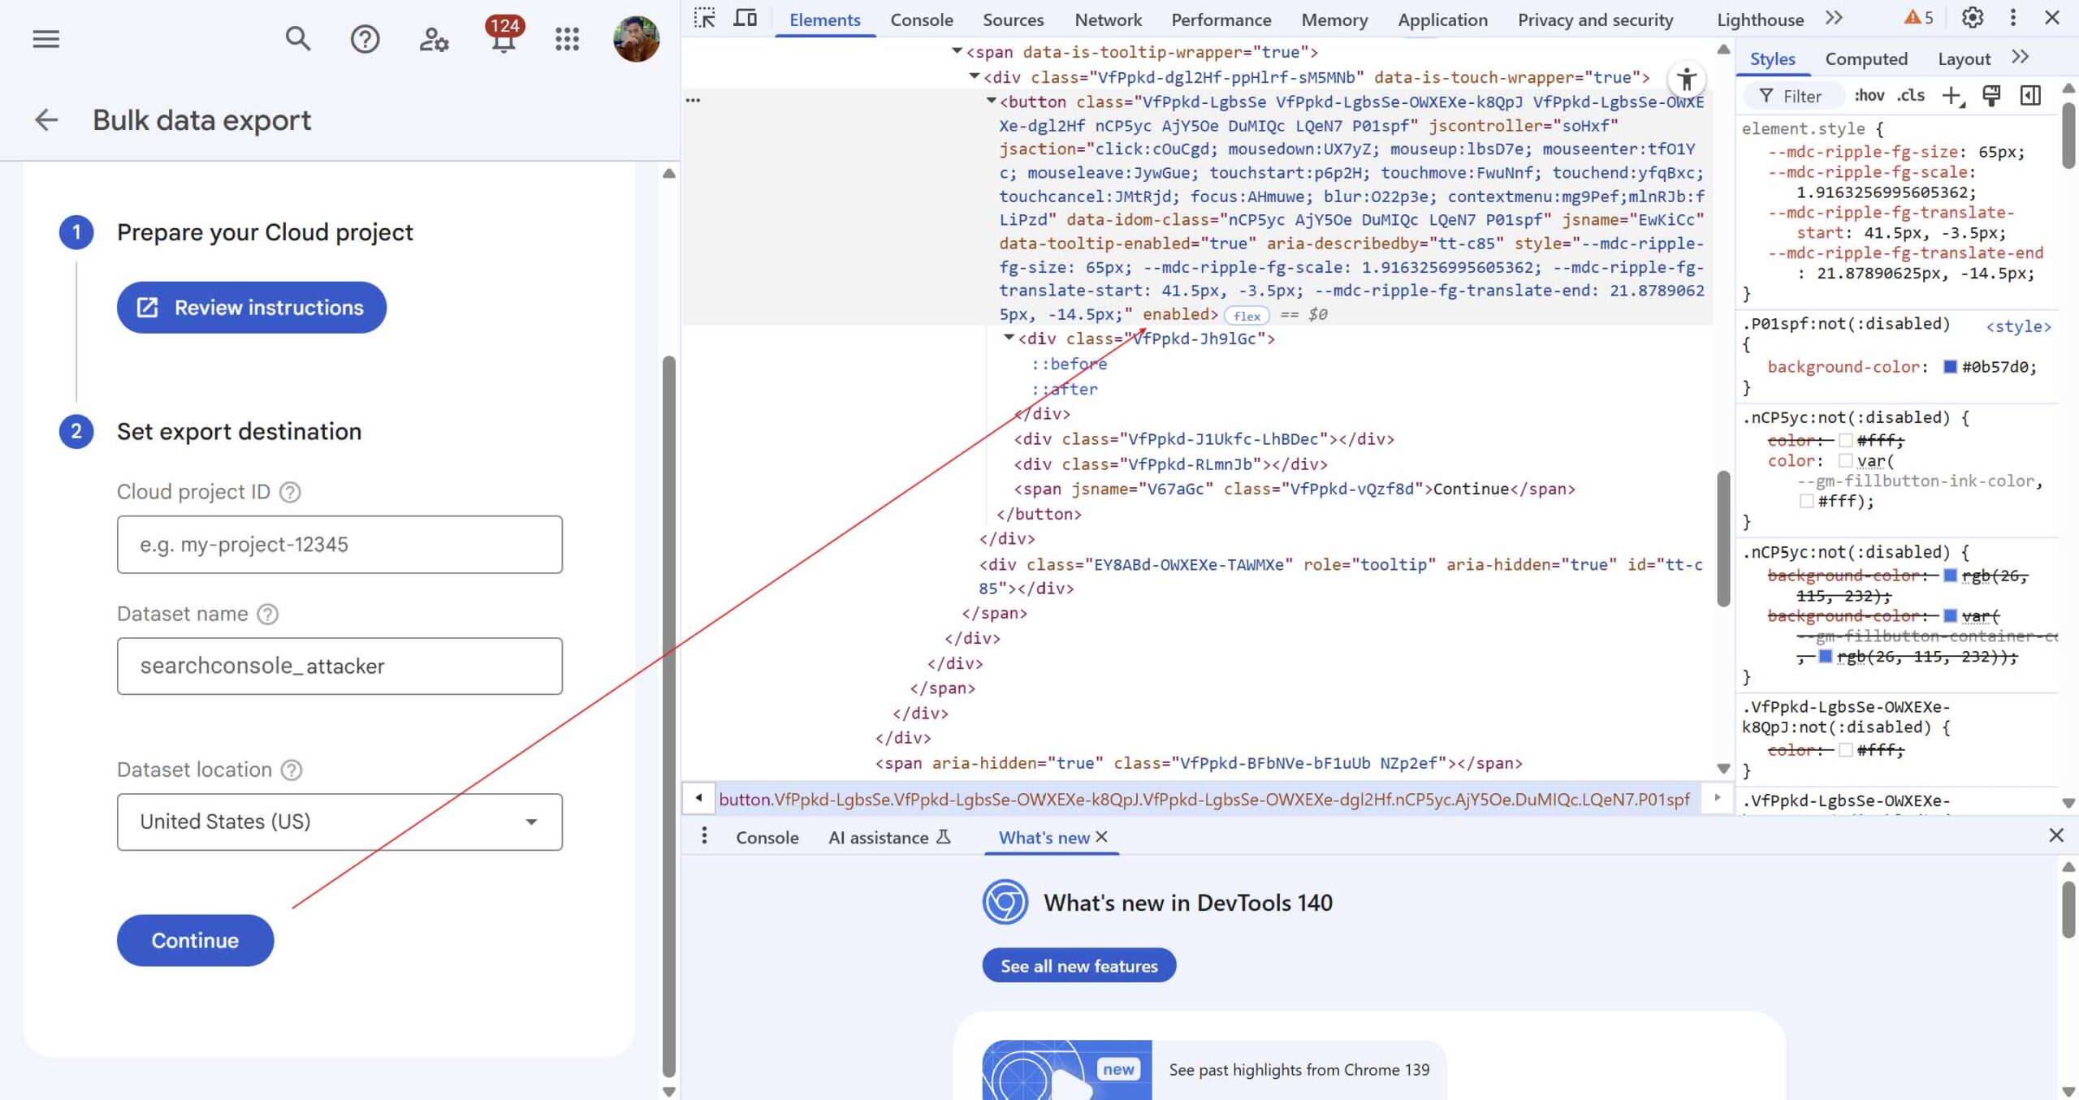
Task: Click the #0b57d0 background color swatch
Action: click(x=1950, y=367)
